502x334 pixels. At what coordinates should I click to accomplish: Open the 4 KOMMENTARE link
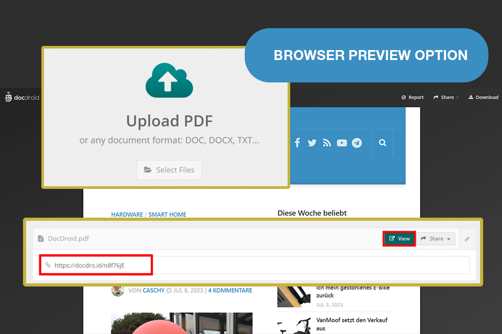[230, 290]
